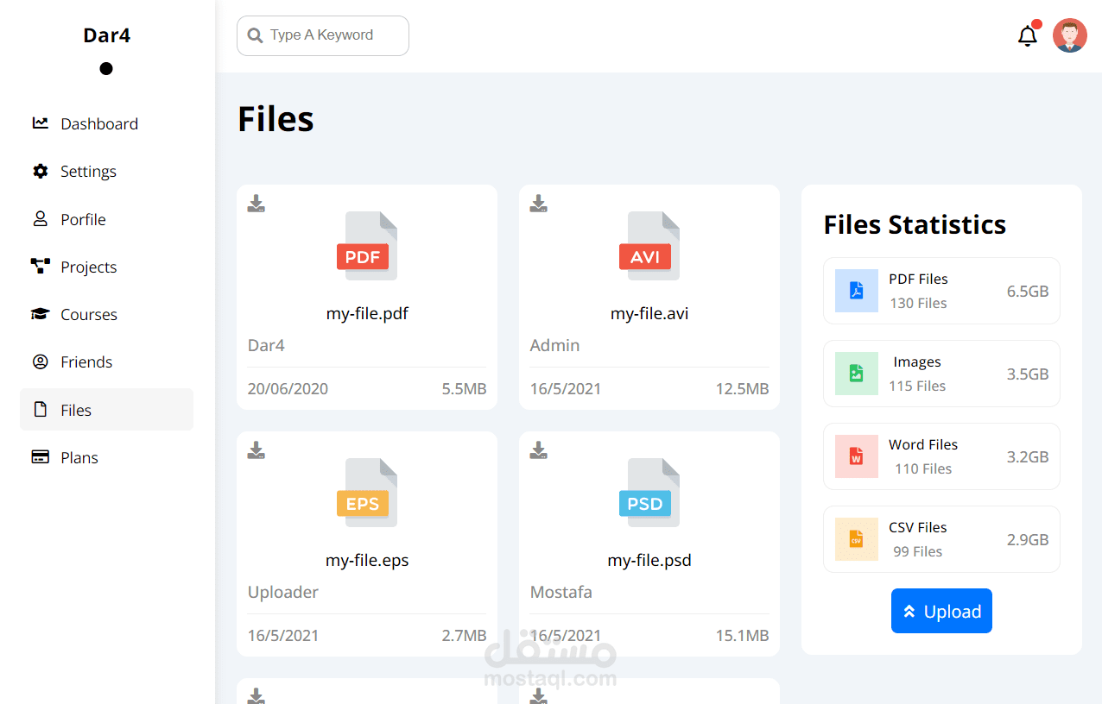Open the Courses menu item
1102x704 pixels.
[x=106, y=314]
